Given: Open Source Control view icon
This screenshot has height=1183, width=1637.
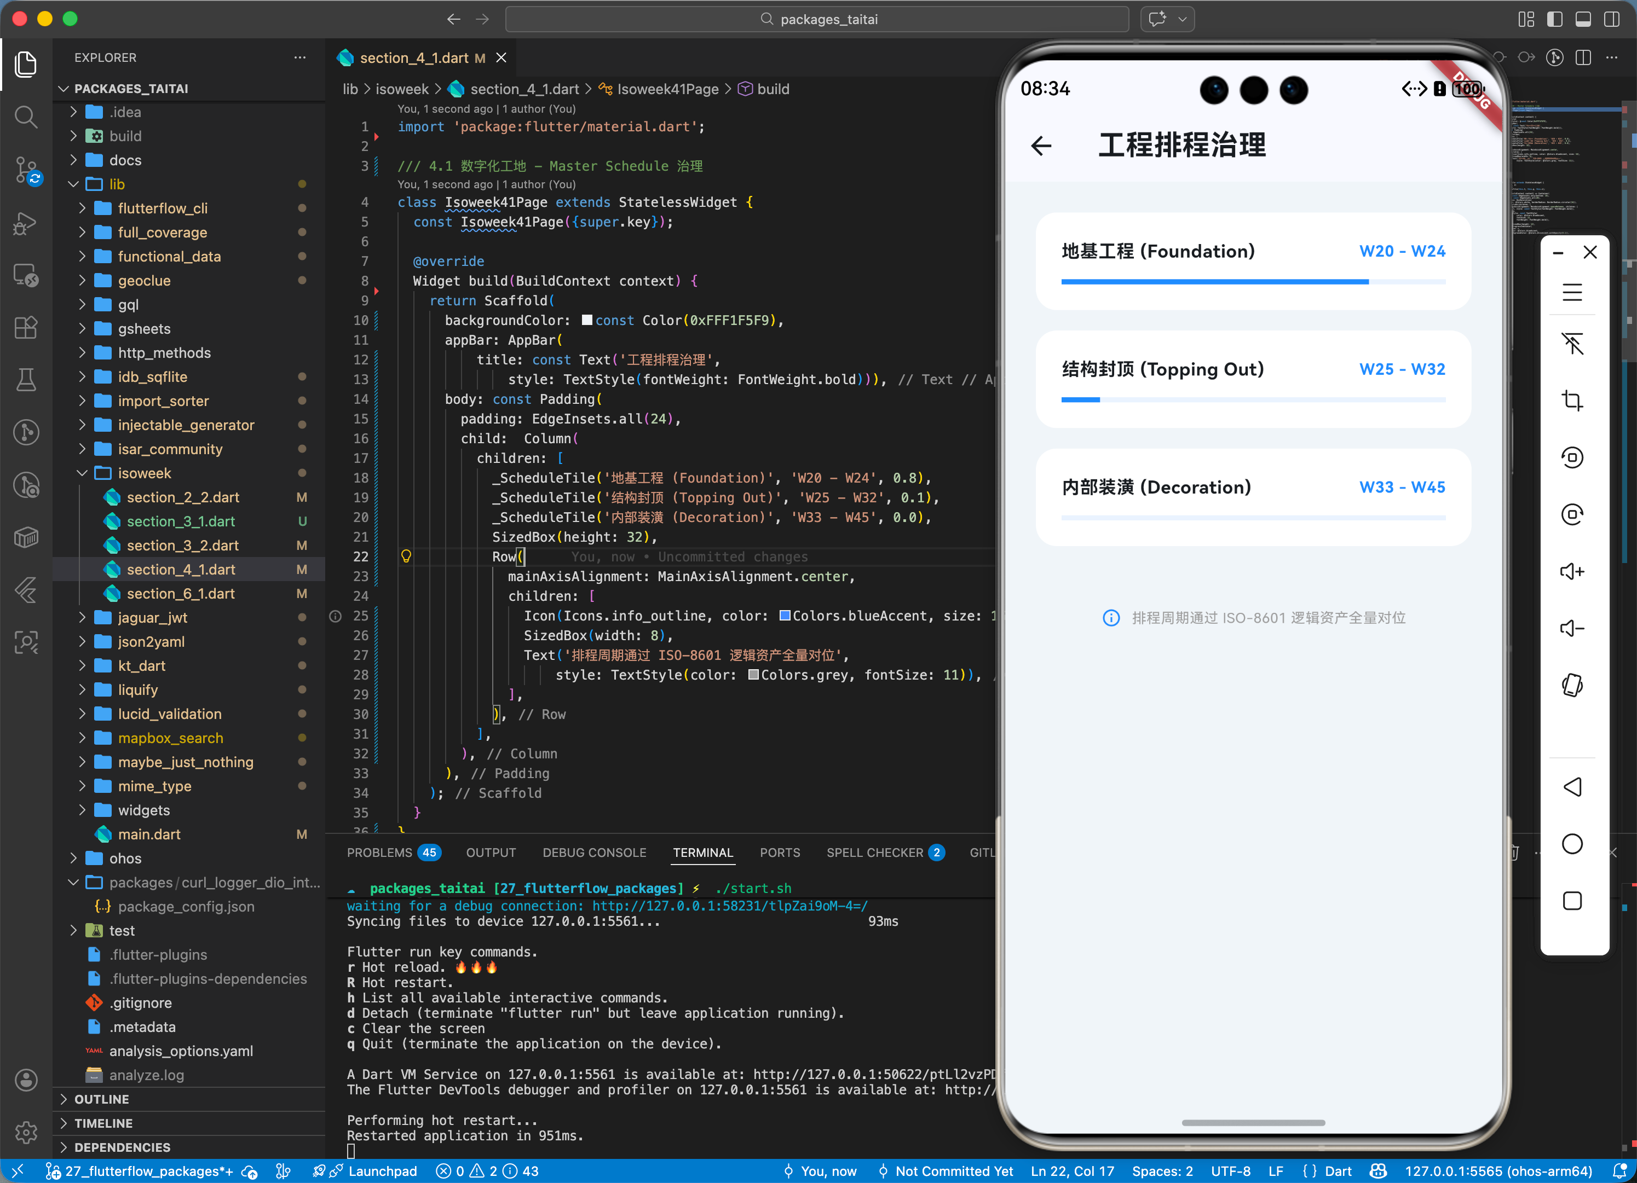Looking at the screenshot, I should tap(26, 170).
